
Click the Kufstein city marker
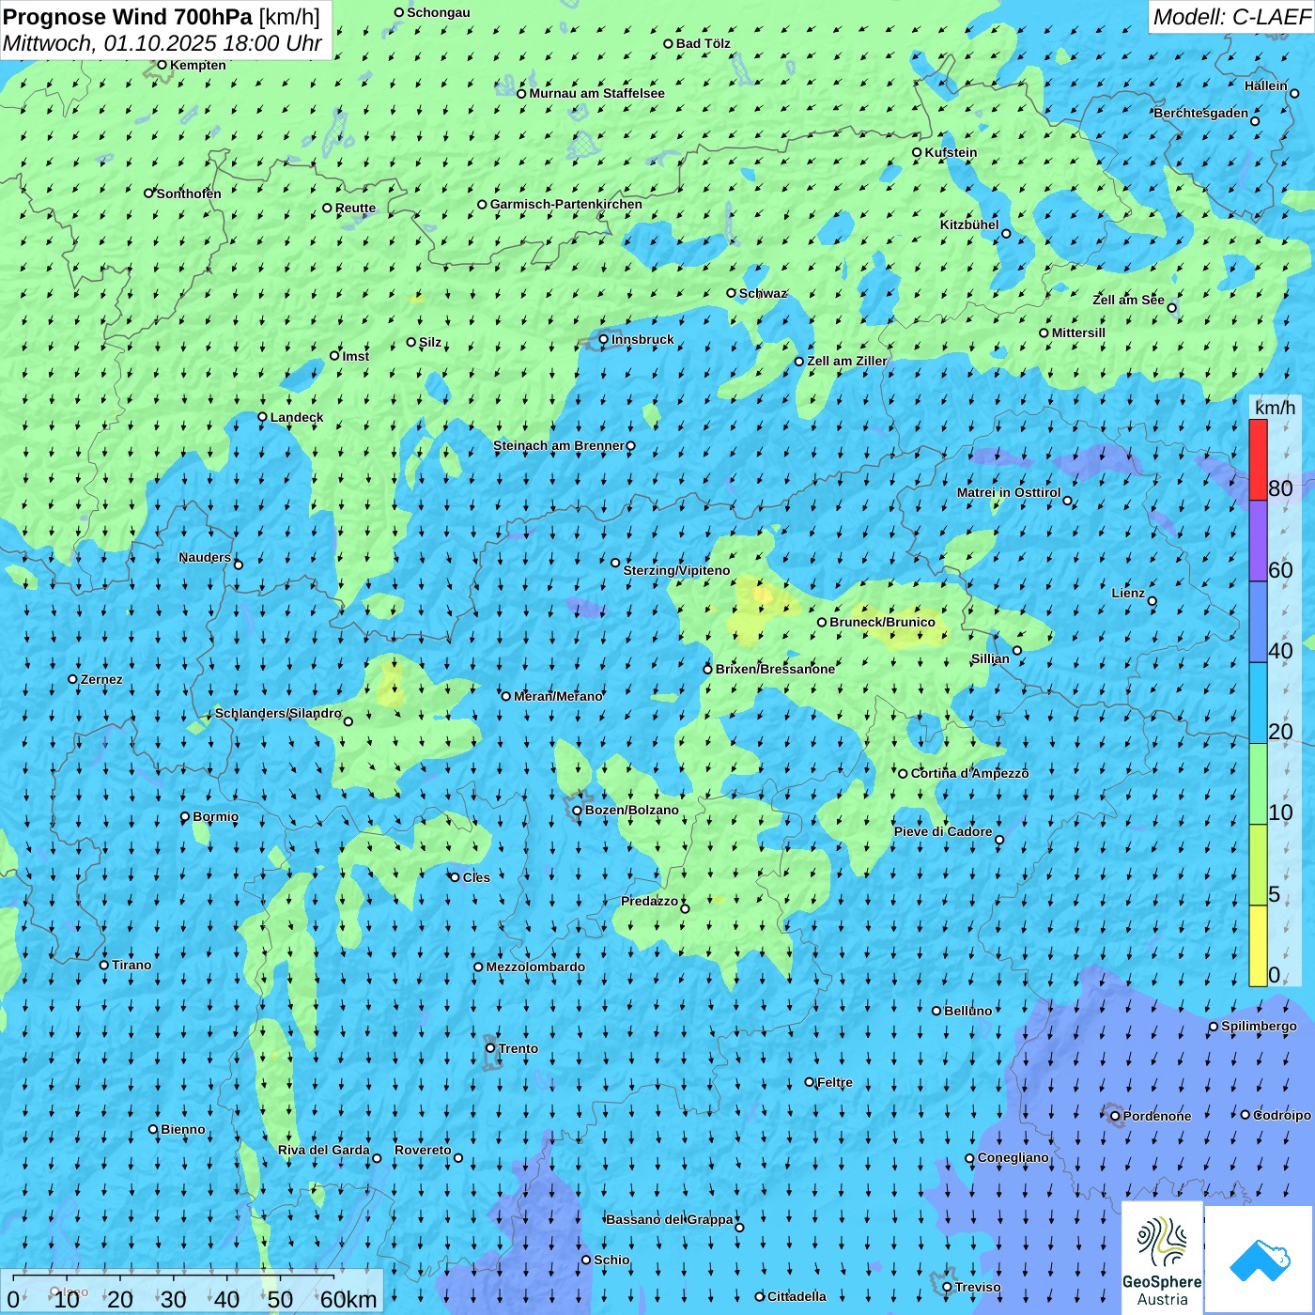point(917,152)
